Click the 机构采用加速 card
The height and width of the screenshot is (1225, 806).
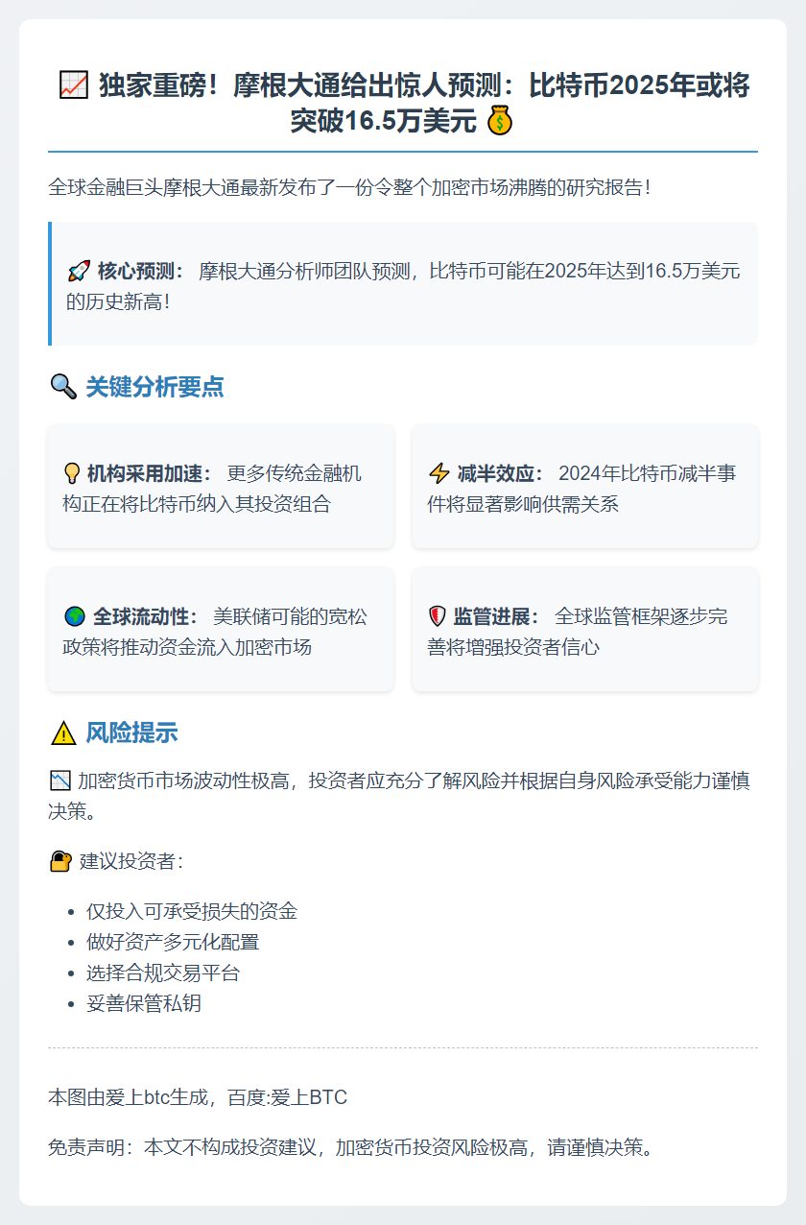[x=221, y=488]
